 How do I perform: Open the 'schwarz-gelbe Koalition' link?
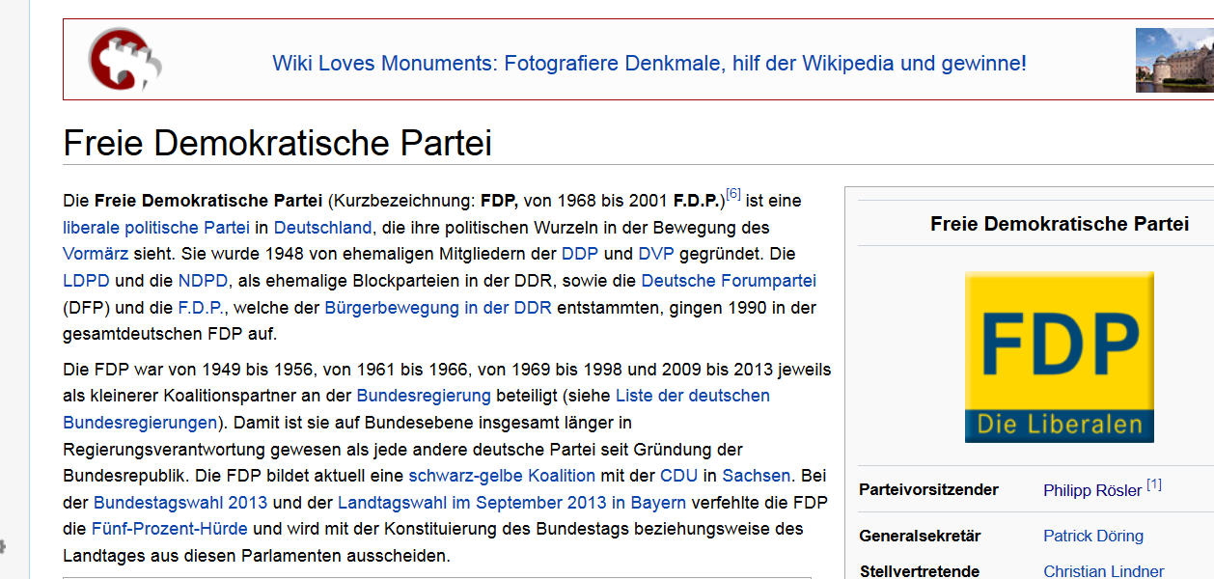click(502, 476)
